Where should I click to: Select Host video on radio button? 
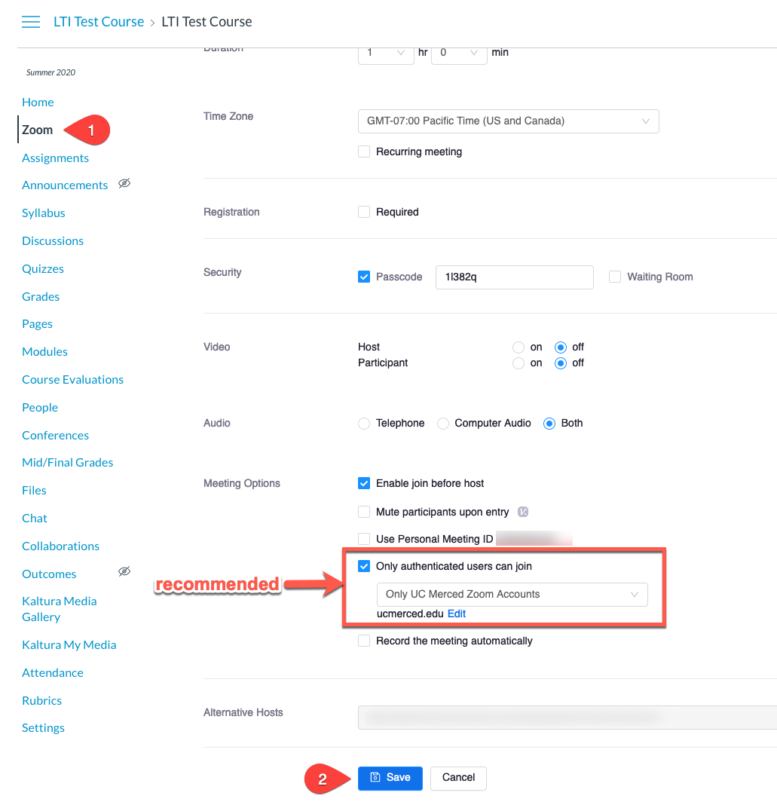tap(518, 347)
